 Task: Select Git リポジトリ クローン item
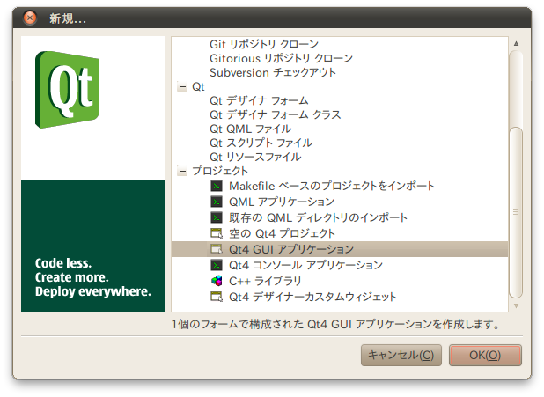[263, 44]
